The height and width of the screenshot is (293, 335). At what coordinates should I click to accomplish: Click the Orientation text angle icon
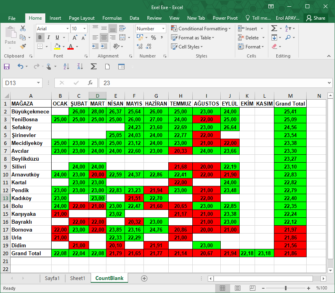(x=116, y=46)
